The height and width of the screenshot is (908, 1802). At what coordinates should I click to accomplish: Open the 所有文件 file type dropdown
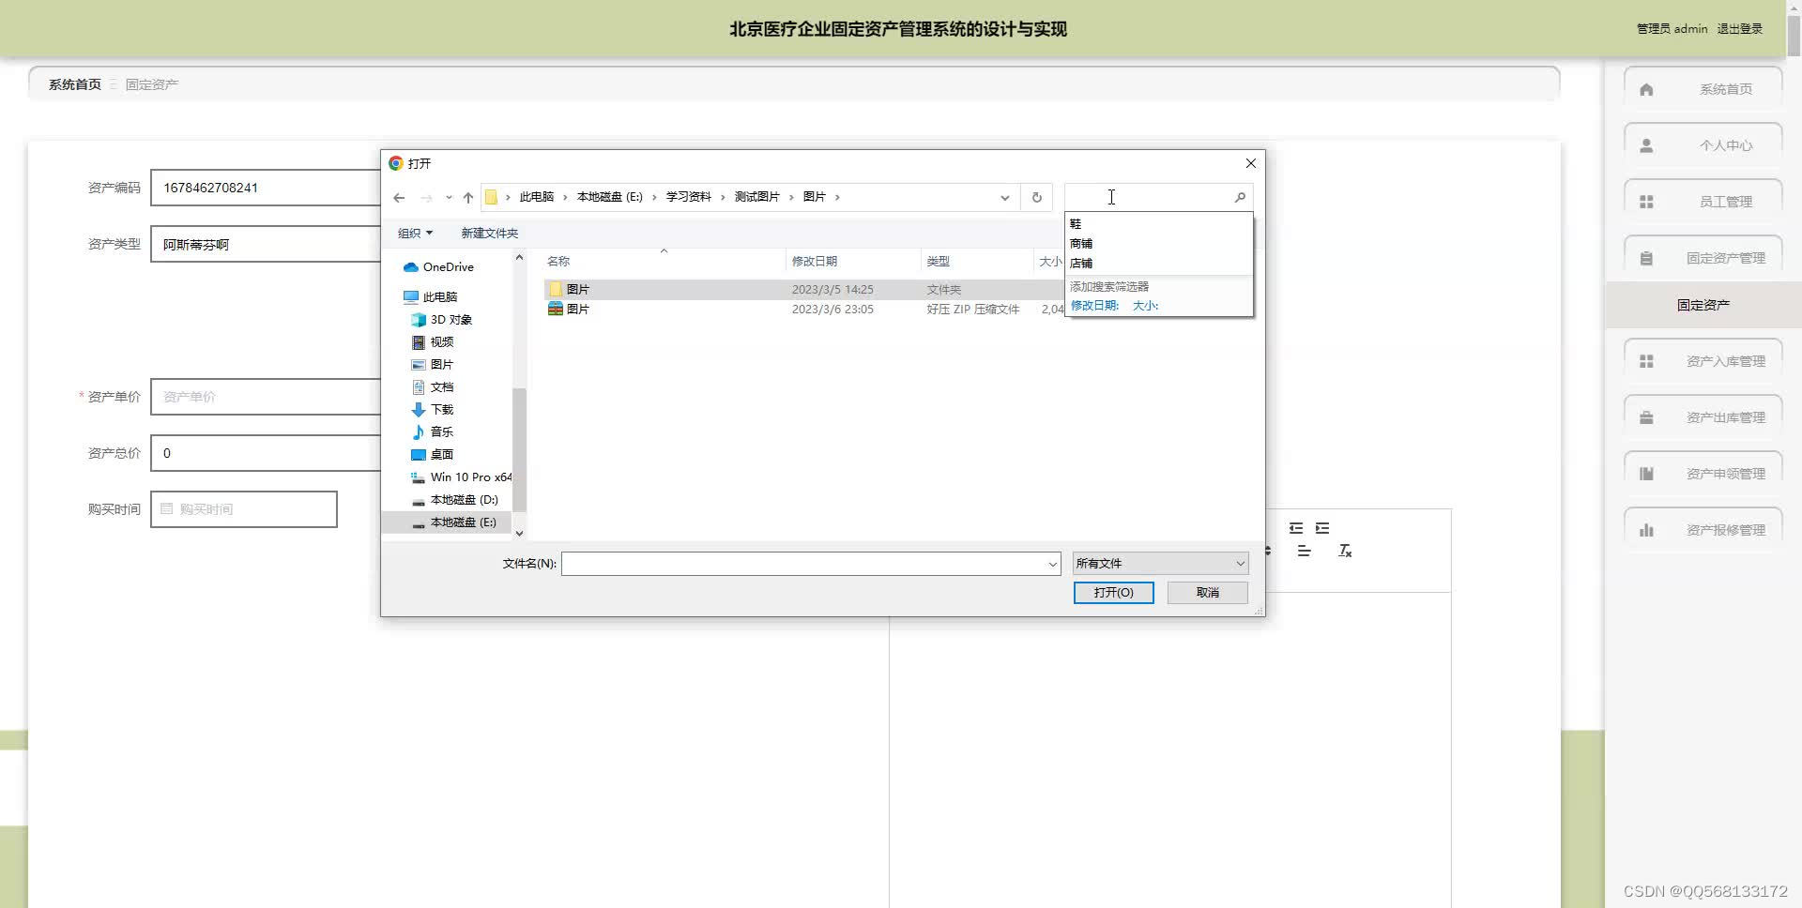click(x=1160, y=564)
